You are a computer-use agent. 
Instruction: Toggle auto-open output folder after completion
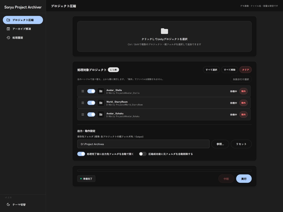(81, 154)
